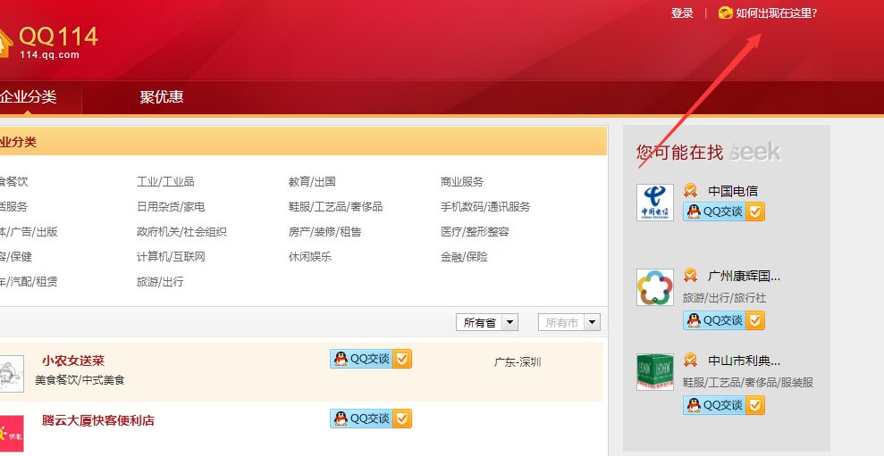The image size is (884, 456).
Task: Open the 广州康辉国... sidebar entry
Action: 745,277
